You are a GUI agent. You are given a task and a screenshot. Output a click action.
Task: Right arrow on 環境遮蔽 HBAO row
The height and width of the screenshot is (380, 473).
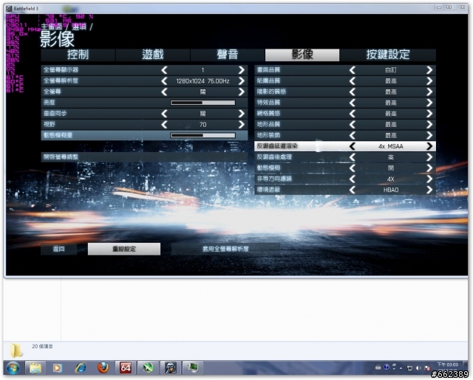click(x=429, y=190)
